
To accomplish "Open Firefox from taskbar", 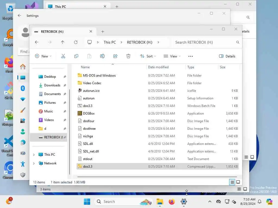I will 172,201.
